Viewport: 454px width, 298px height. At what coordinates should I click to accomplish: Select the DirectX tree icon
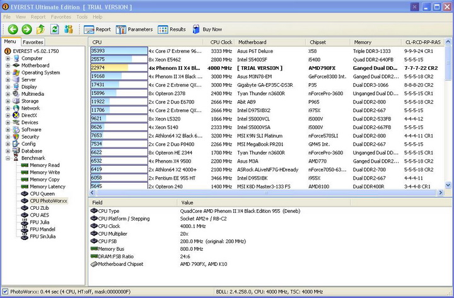pyautogui.click(x=16, y=115)
